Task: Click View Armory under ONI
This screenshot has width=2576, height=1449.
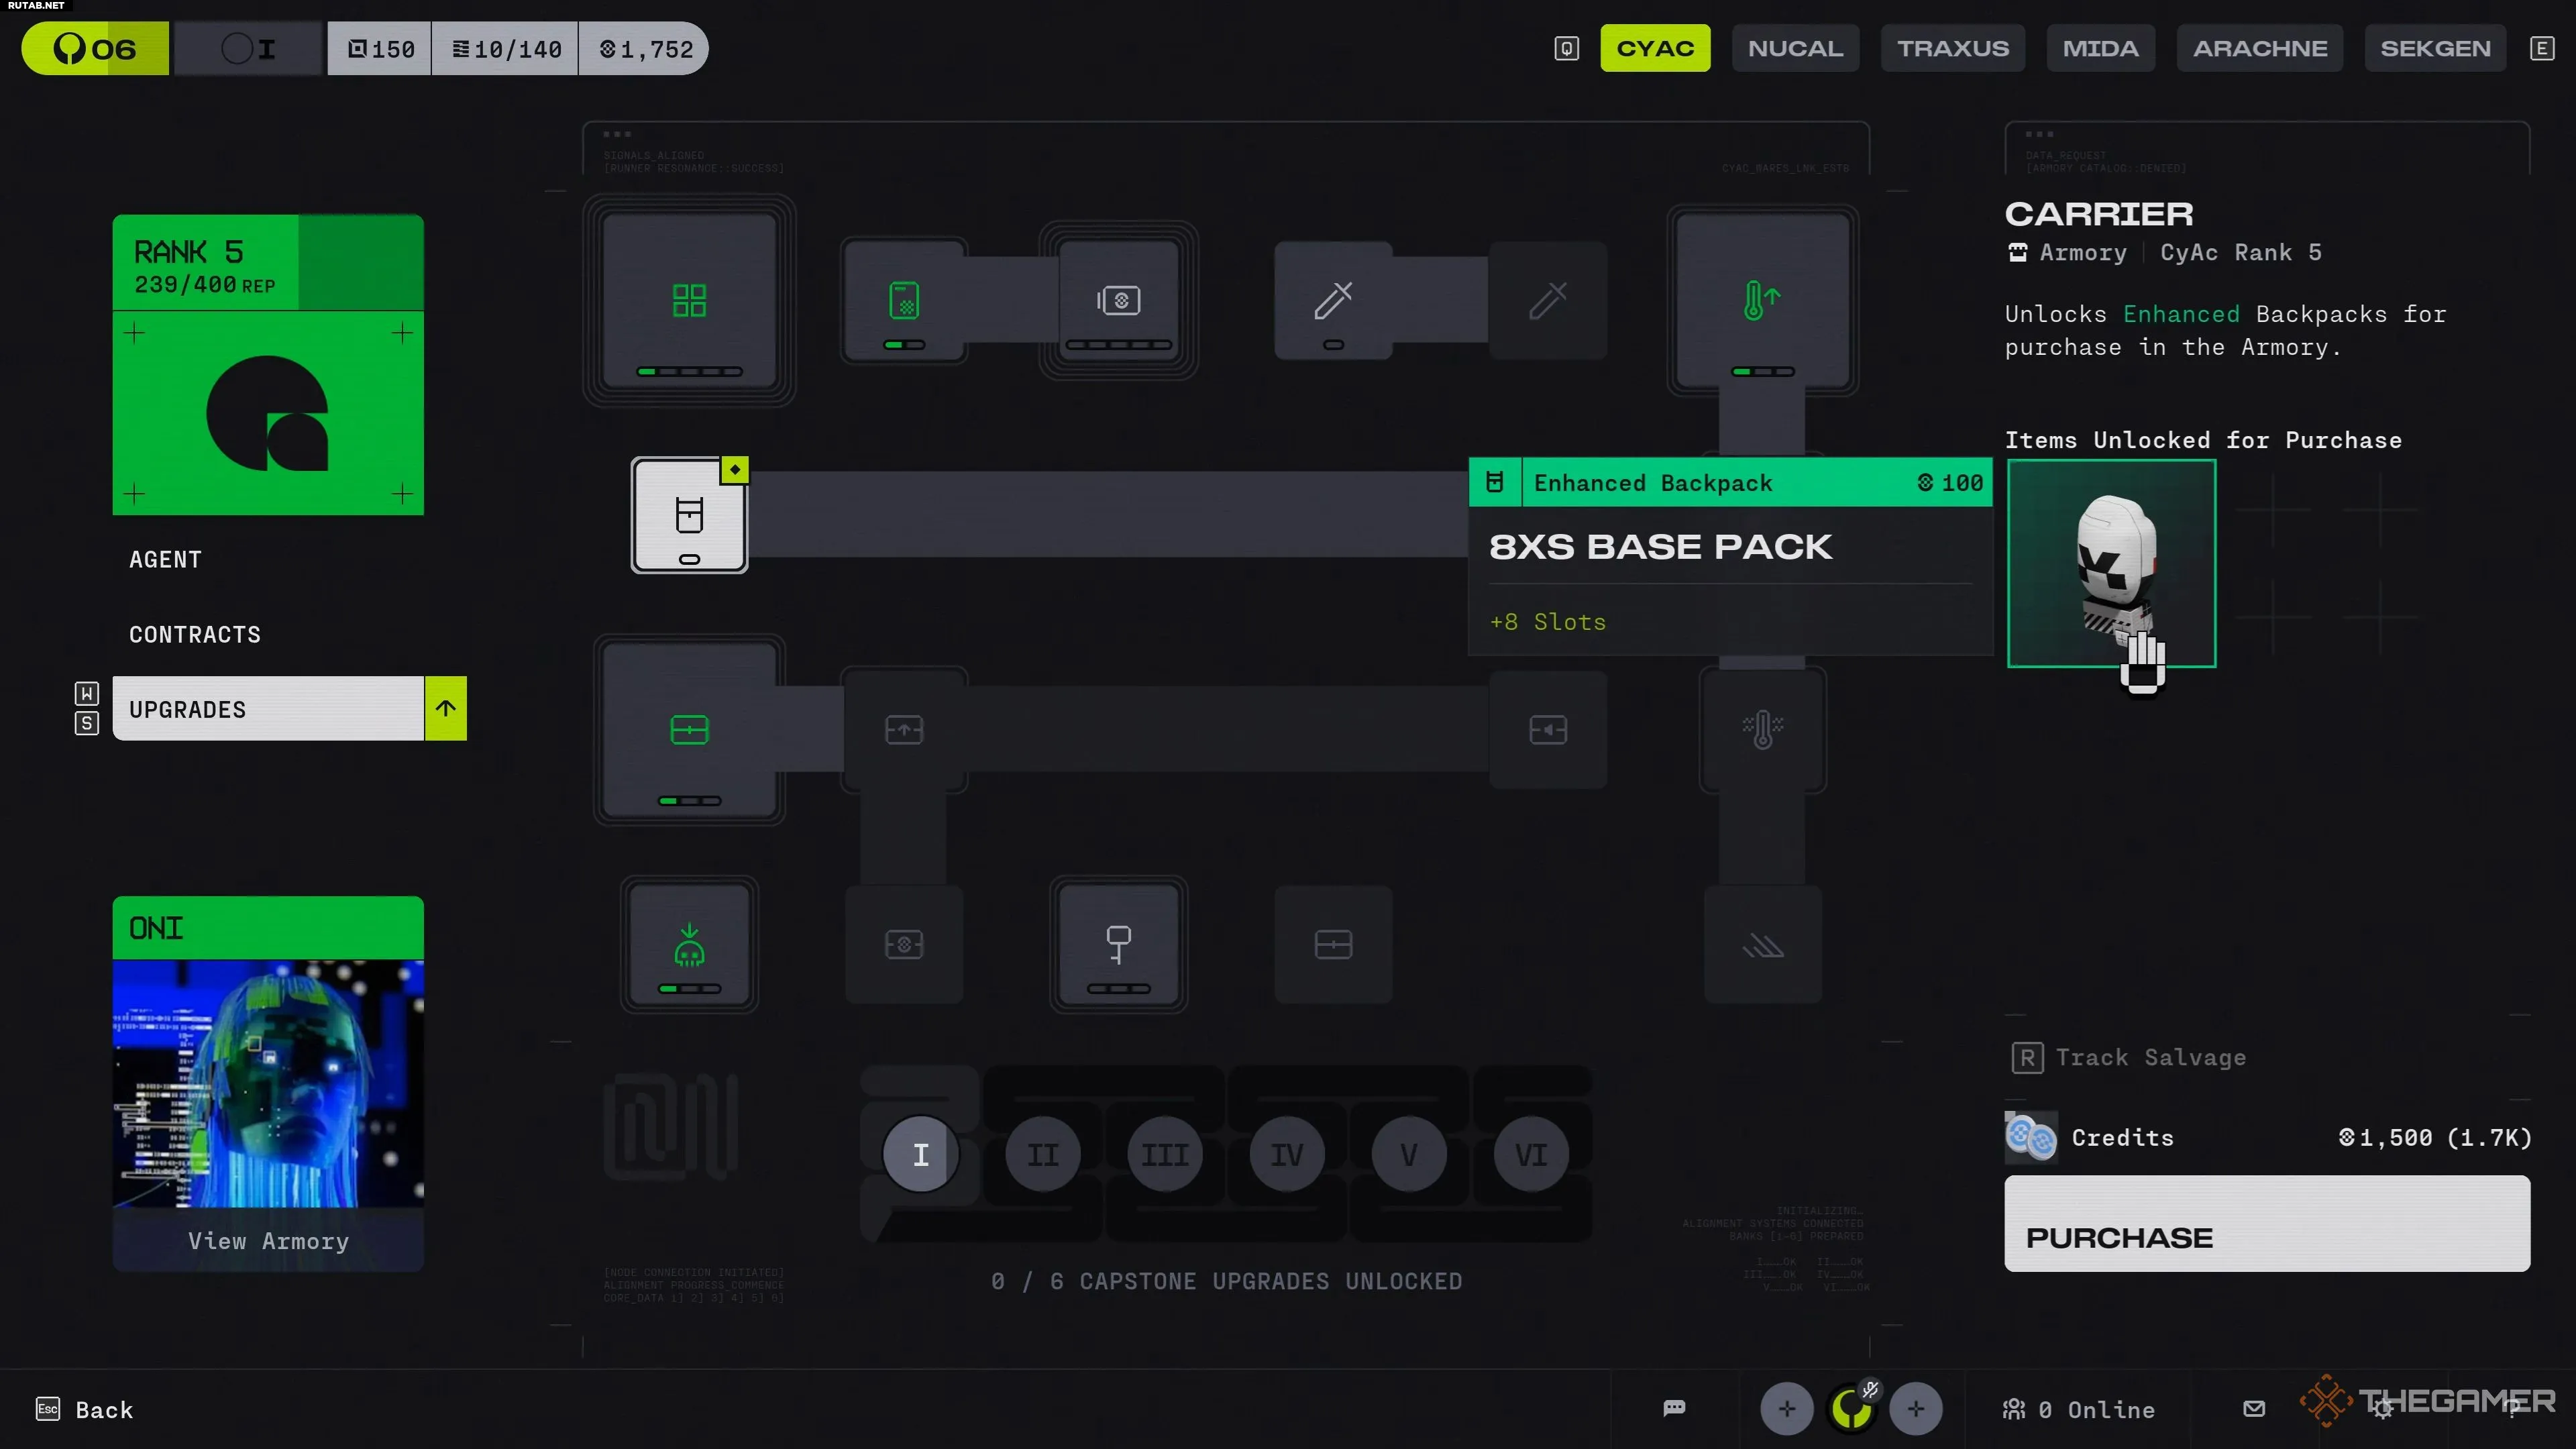Action: 268,1241
